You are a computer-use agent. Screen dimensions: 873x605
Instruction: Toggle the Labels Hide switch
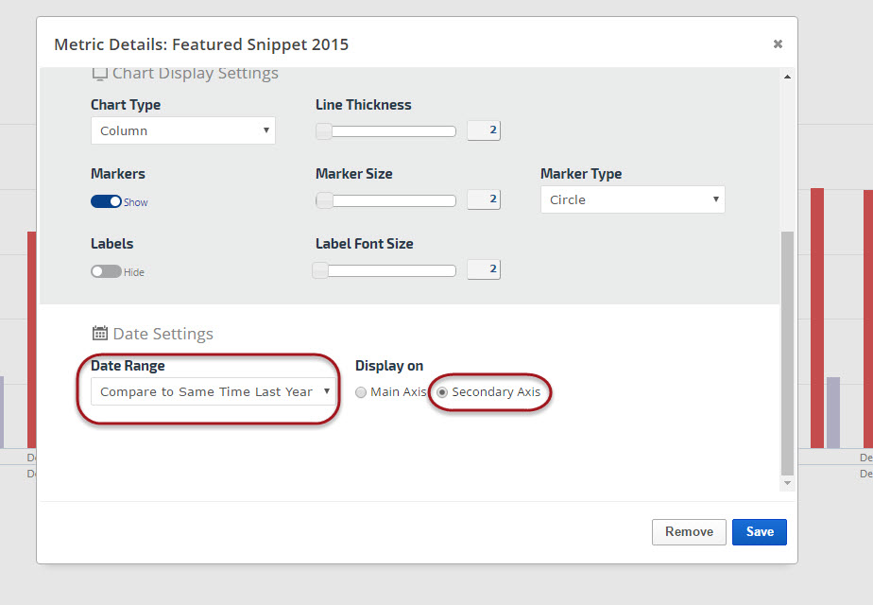pyautogui.click(x=106, y=271)
